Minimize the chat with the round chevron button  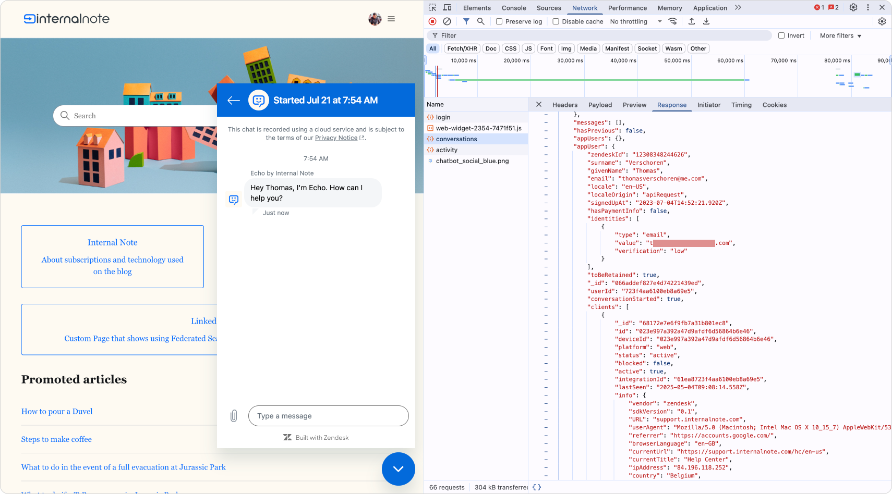399,469
